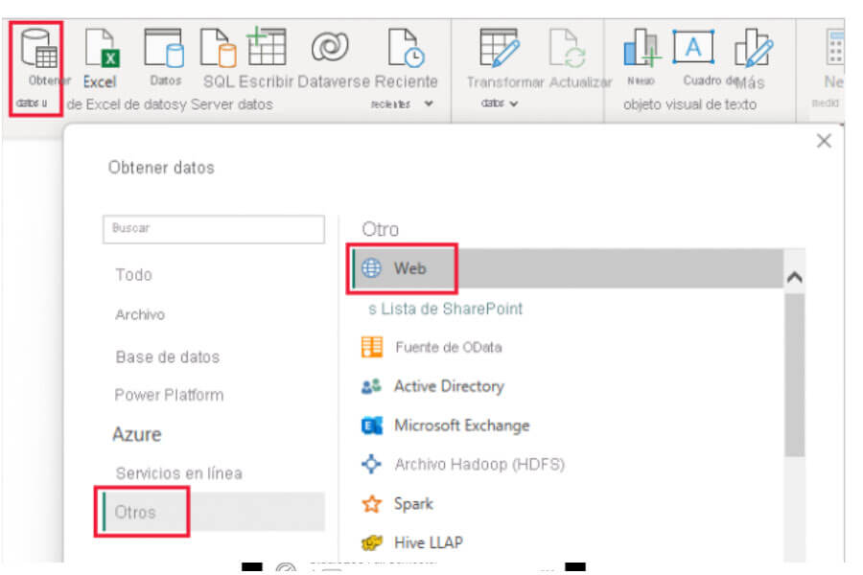Click the Microsoft Exchange icon

(x=372, y=425)
